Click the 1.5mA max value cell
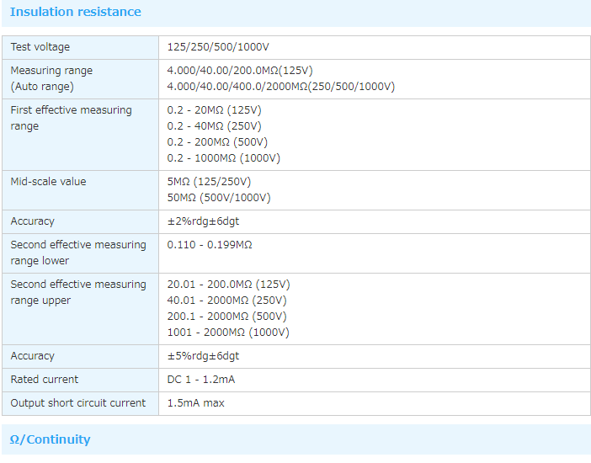This screenshot has height=463, width=591. (x=196, y=403)
